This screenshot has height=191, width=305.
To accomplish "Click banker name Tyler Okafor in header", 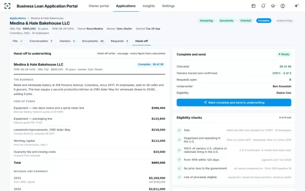I will 124,29.
